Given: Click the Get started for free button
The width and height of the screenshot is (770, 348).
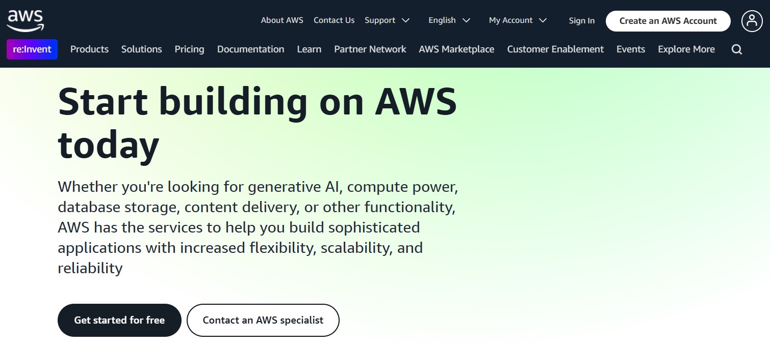Looking at the screenshot, I should 119,320.
